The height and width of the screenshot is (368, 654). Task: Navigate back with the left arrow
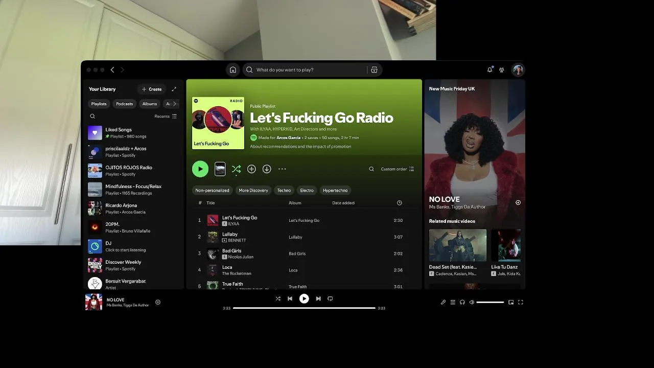(x=112, y=70)
